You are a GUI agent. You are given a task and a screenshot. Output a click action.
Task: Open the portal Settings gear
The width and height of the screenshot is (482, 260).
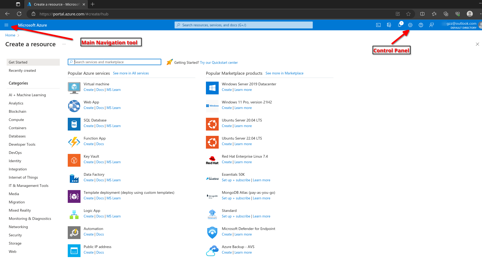410,25
